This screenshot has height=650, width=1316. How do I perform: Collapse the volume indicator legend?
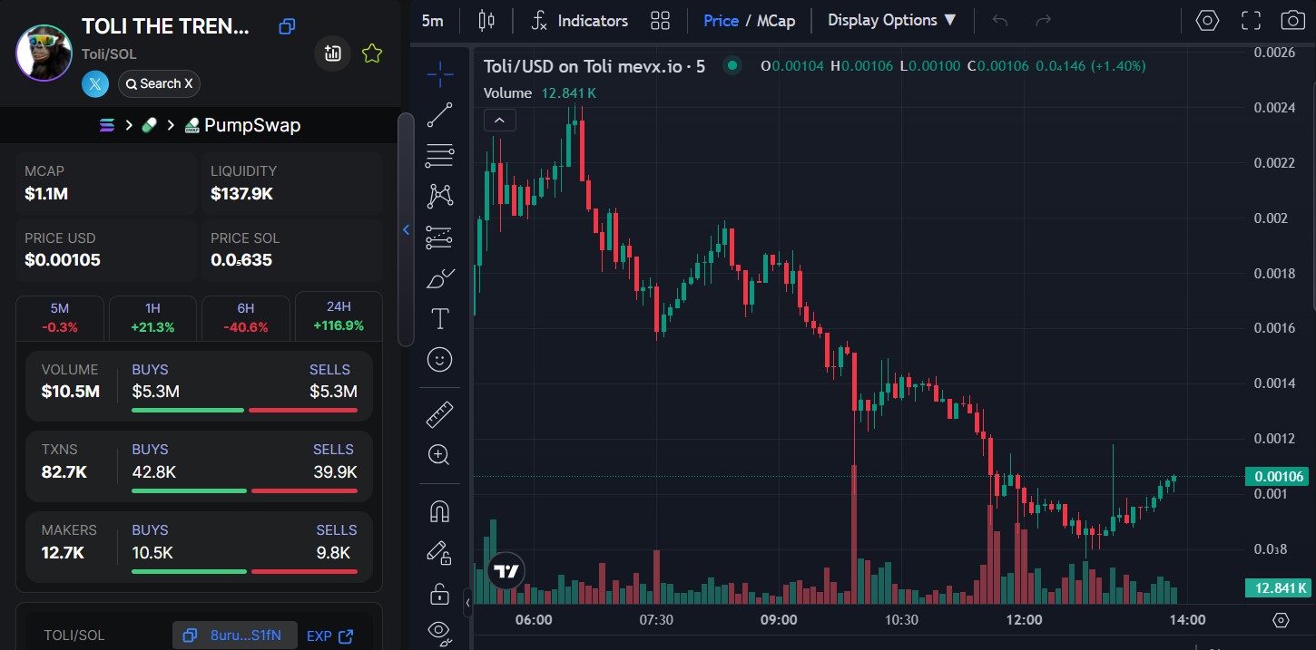500,120
